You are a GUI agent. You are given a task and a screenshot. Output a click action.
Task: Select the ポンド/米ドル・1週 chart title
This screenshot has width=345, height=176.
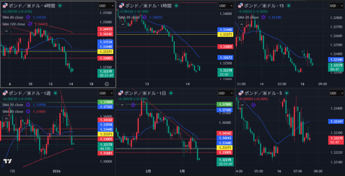pyautogui.click(x=29, y=93)
